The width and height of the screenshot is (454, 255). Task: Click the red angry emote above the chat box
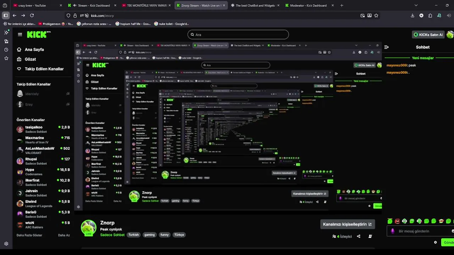click(x=397, y=221)
